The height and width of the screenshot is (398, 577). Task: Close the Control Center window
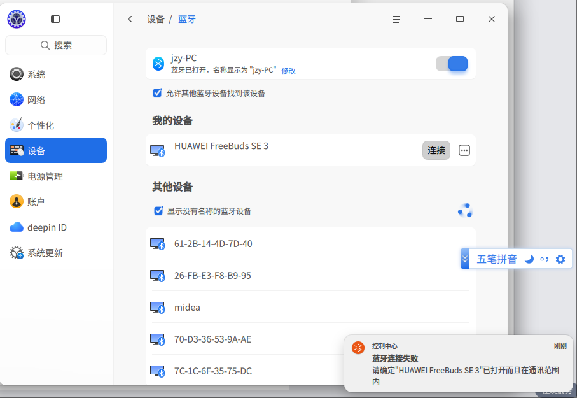tap(492, 19)
